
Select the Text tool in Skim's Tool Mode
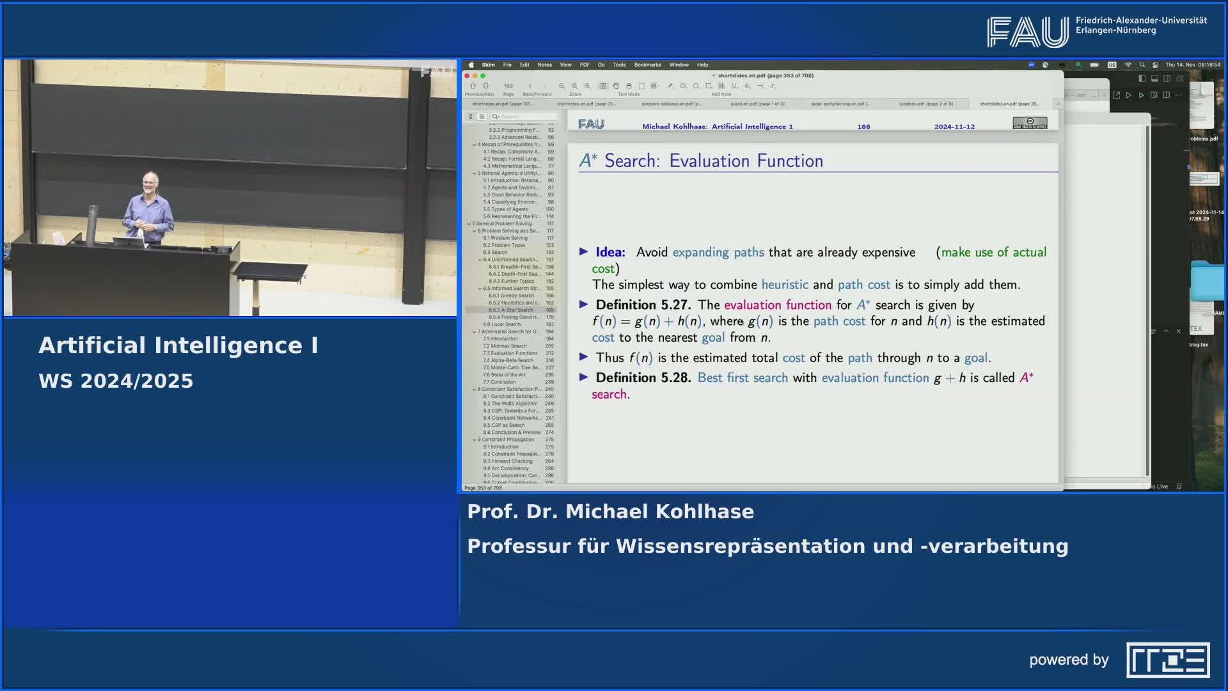pyautogui.click(x=604, y=86)
